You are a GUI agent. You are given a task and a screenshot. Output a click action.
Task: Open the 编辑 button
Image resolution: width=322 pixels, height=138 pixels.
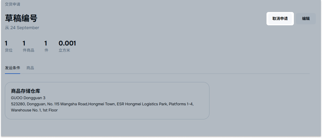pyautogui.click(x=306, y=19)
